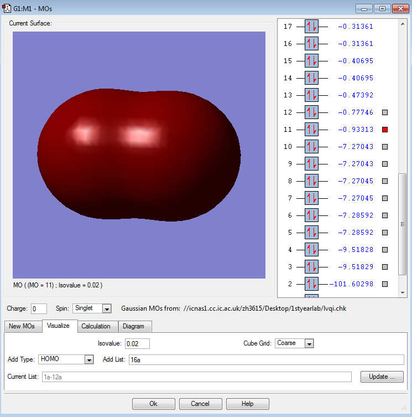Click the Isovalue input field
Screen dimensions: 412x417
click(x=137, y=343)
